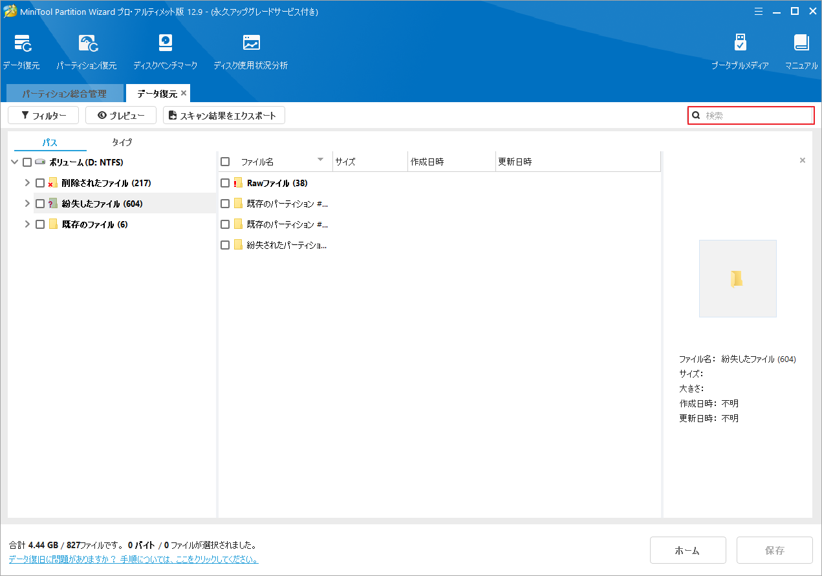
Task: Toggle the select-all checkbox in file list header
Action: (x=225, y=162)
